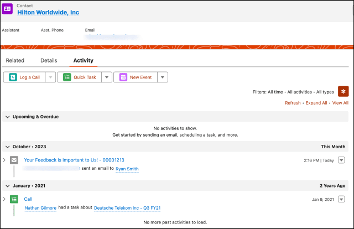Screen dimensions: 354x229
Task: Click the Expand All link
Action: [316, 103]
